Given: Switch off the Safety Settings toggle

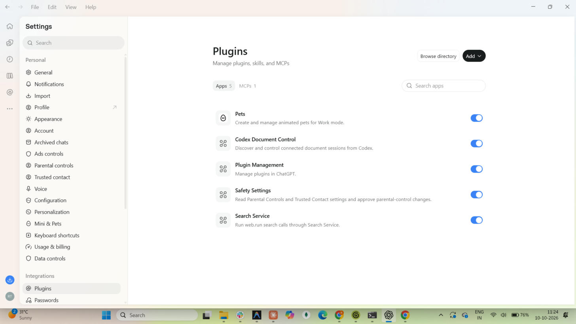Looking at the screenshot, I should (x=476, y=195).
